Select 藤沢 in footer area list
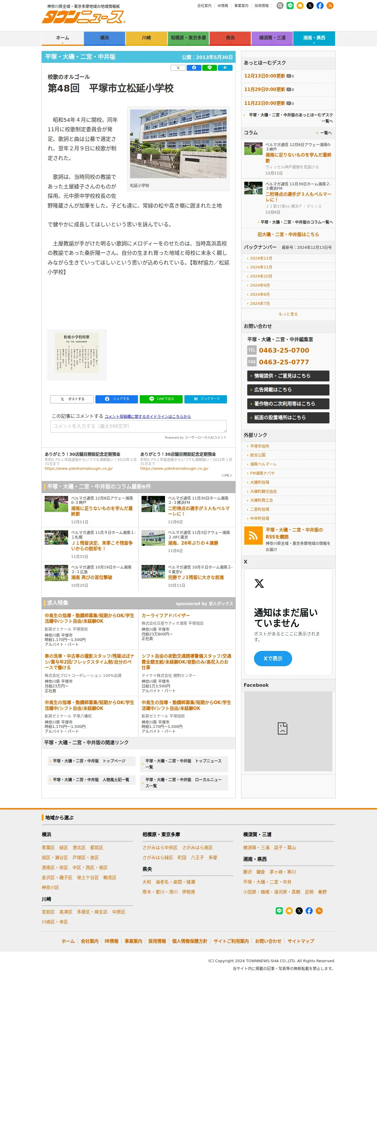 pyautogui.click(x=248, y=872)
